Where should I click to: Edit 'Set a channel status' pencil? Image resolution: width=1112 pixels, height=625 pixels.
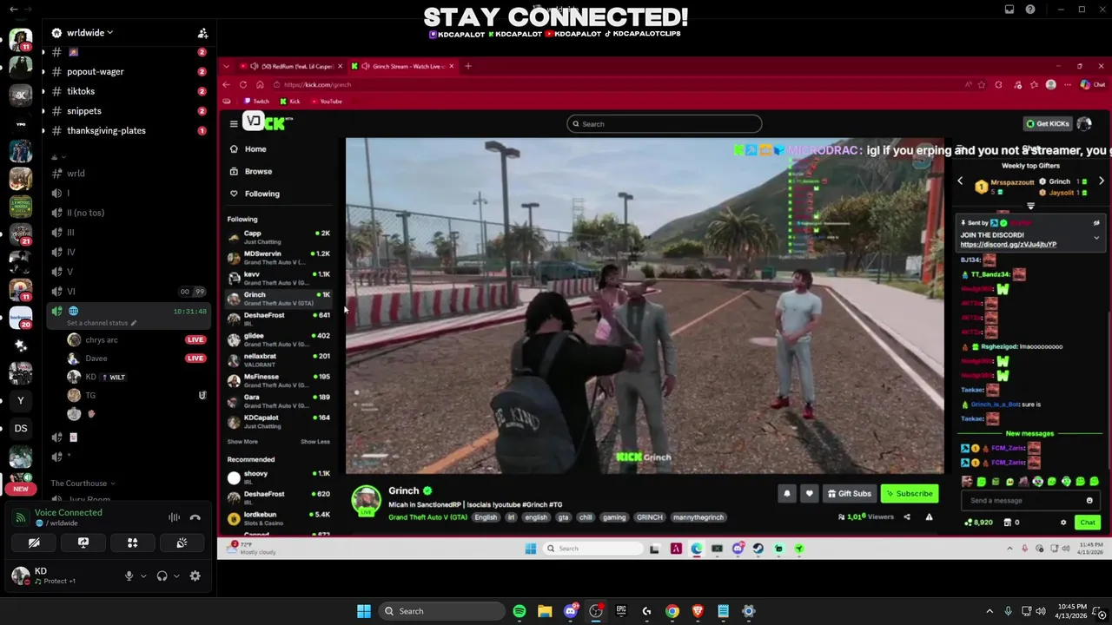tap(134, 323)
